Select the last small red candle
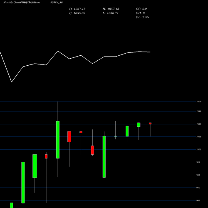 point(150,124)
